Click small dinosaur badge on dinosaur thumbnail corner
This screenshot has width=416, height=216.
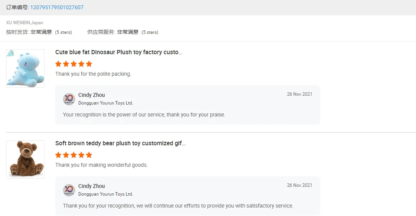10,53
